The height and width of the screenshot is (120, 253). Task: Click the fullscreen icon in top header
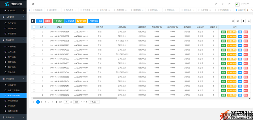pyautogui.click(x=229, y=4)
